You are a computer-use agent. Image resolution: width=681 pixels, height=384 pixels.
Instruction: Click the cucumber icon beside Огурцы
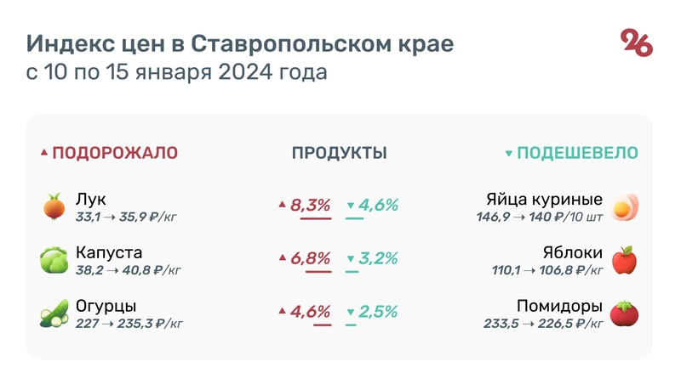54,313
